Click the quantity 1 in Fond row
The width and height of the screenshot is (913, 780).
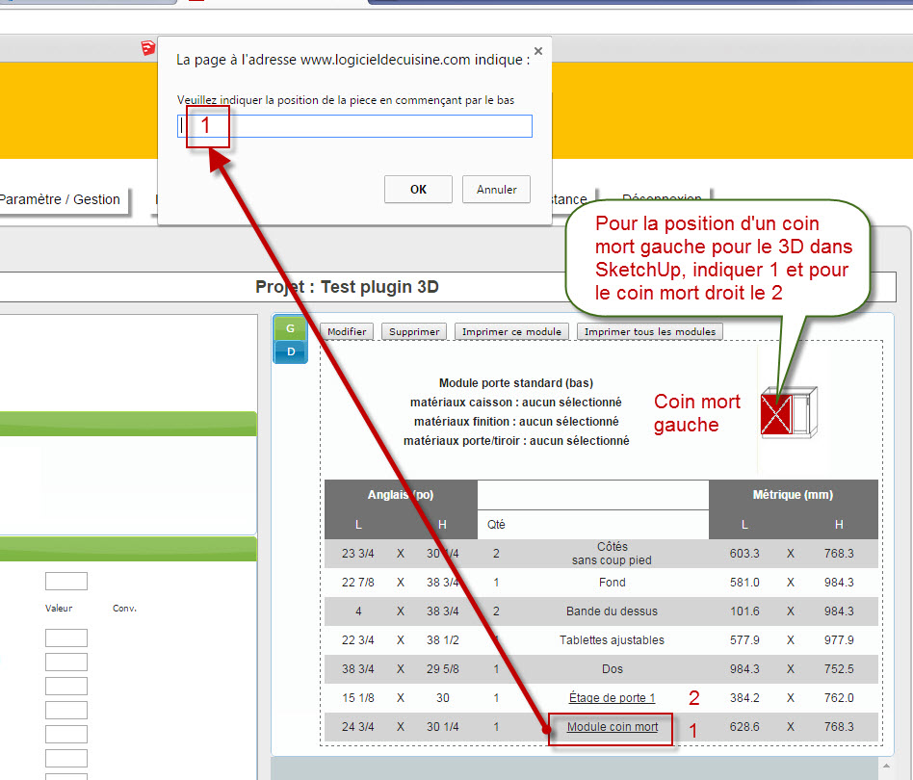[497, 583]
